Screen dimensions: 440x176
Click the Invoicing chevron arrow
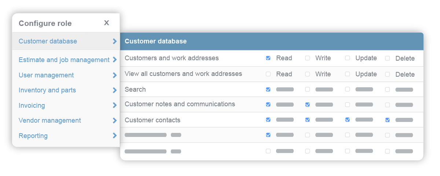click(115, 106)
